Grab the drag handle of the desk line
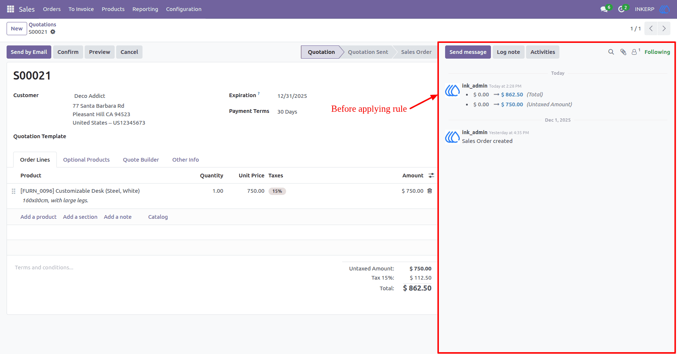The image size is (677, 354). 14,191
